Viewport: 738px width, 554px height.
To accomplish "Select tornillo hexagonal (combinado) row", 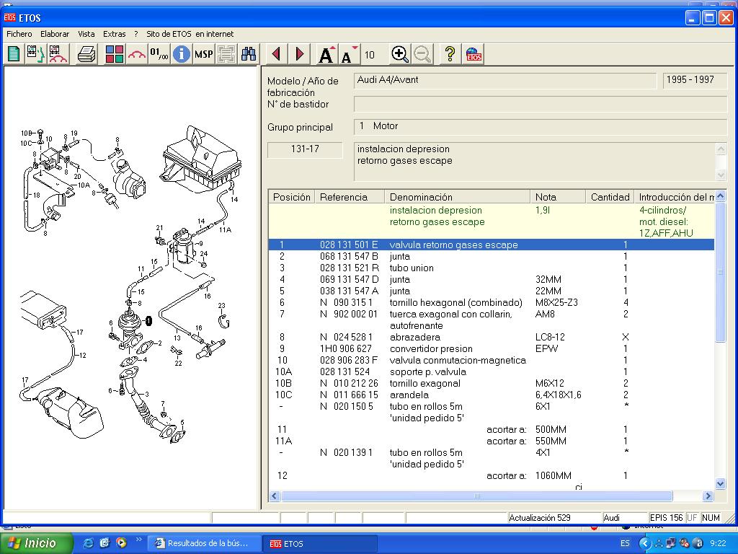I will [492, 302].
